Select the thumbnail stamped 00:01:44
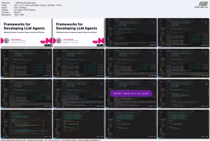The width and height of the screenshot is (210, 141). click(x=131, y=124)
